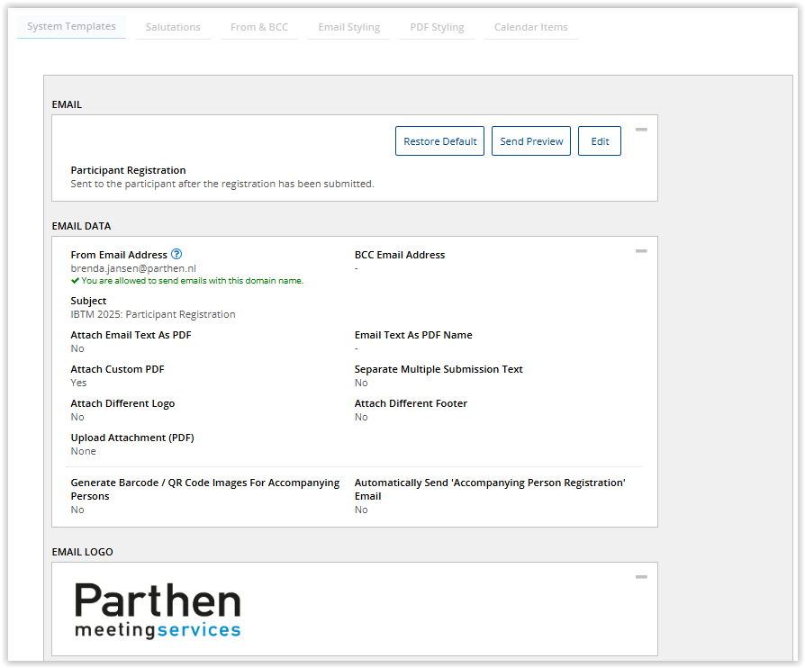805x668 pixels.
Task: Go to the From & BCC tab
Action: coord(259,28)
